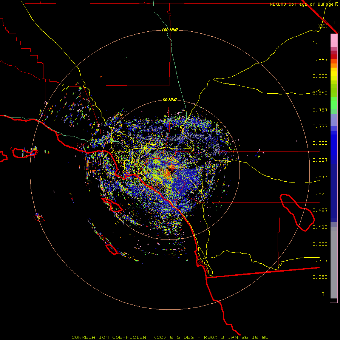Select the 0.680 scale value
This screenshot has height=340, width=340.
click(x=320, y=143)
